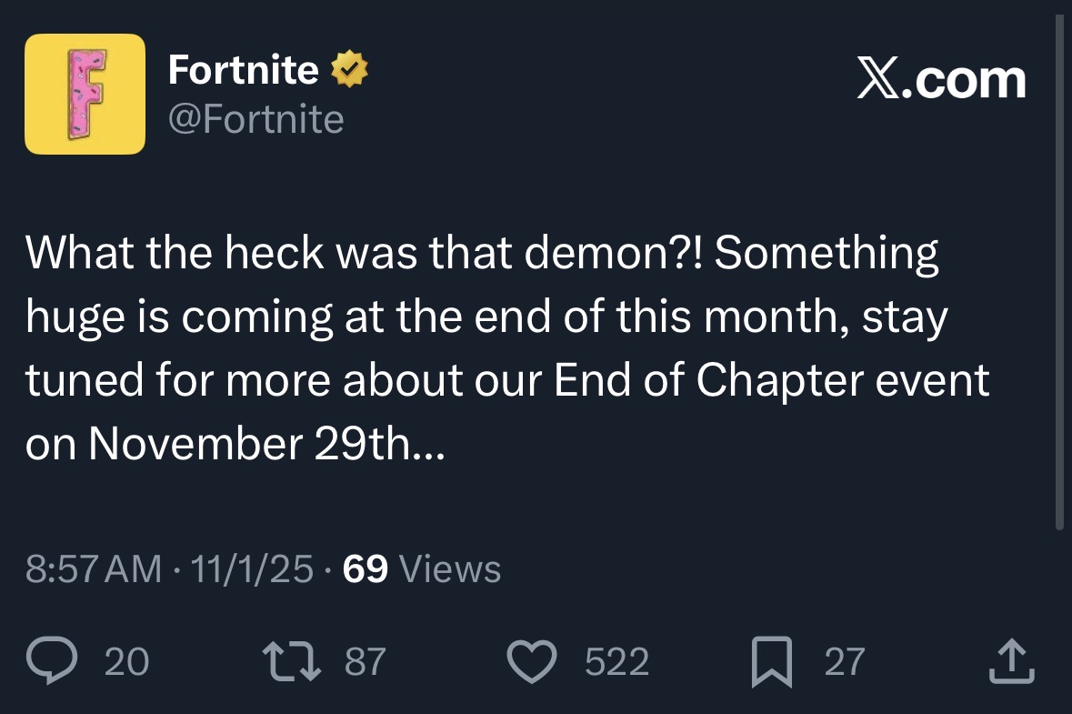Open the repost count 87
This screenshot has height=714, width=1072.
click(366, 661)
